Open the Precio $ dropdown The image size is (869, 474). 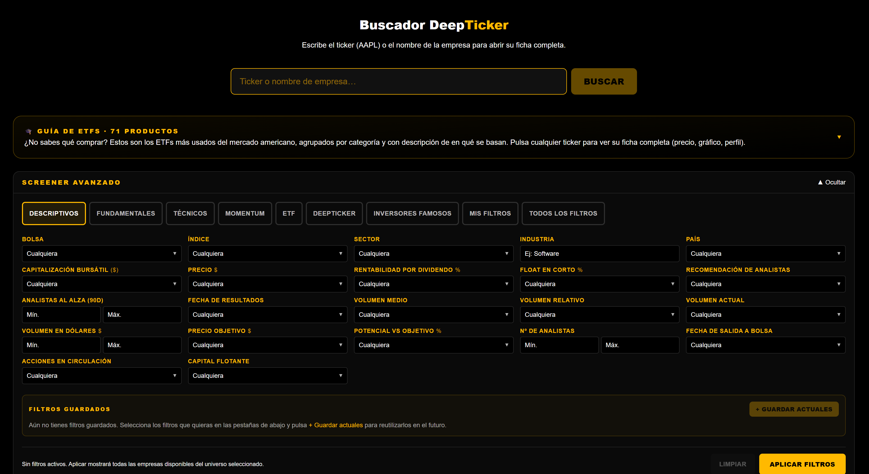[x=267, y=284]
